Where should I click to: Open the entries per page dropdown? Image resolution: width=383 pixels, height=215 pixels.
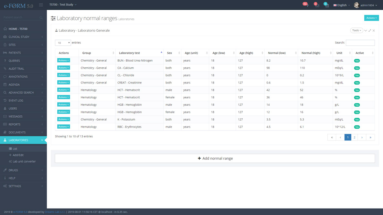click(x=63, y=43)
